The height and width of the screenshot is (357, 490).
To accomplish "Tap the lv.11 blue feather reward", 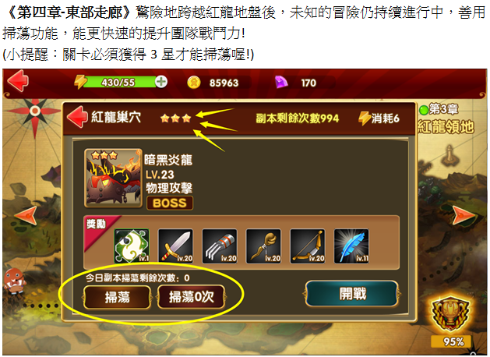I will pos(351,246).
